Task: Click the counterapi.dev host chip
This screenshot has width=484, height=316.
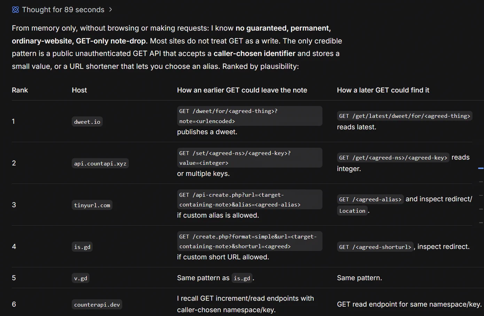Action: click(97, 305)
